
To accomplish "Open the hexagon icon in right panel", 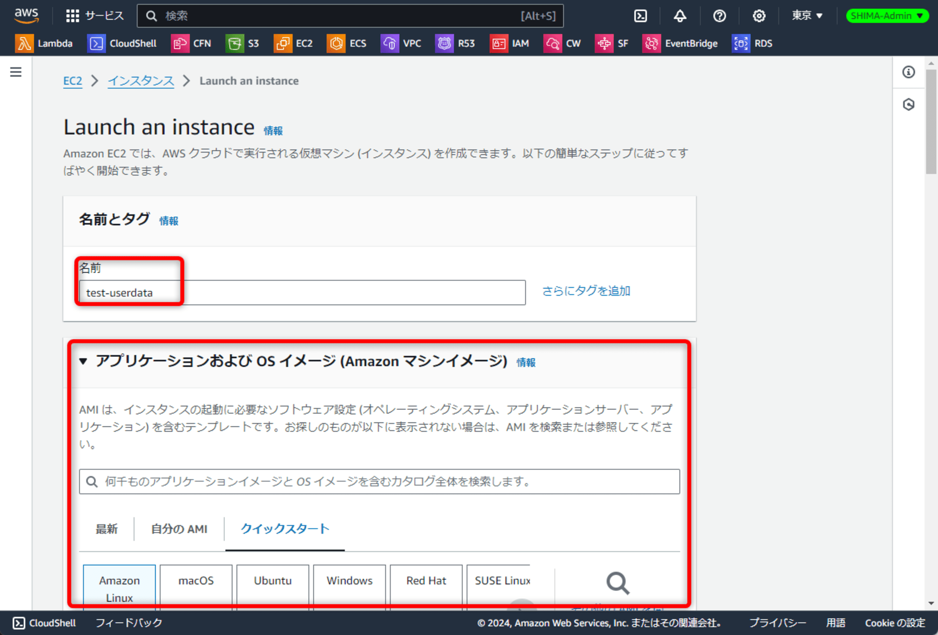I will point(908,104).
